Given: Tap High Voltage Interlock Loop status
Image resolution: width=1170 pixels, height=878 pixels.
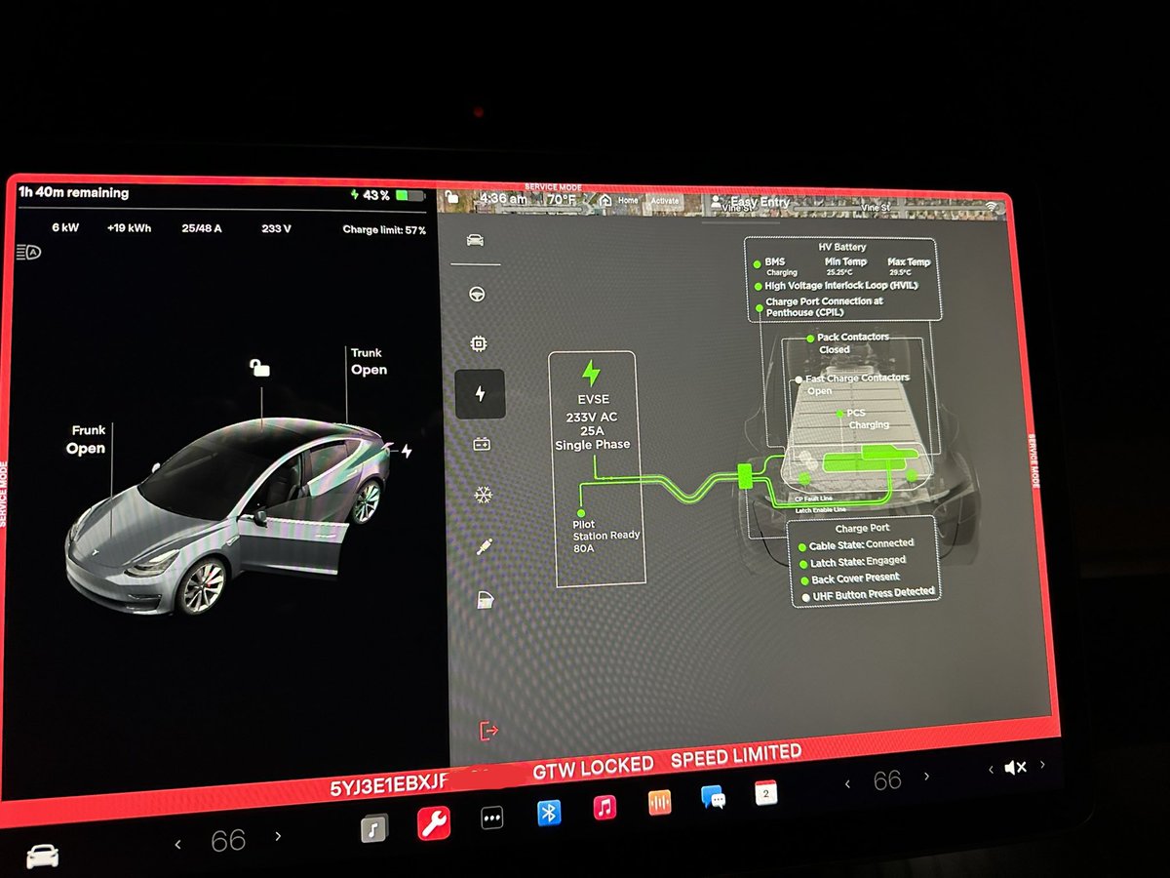Looking at the screenshot, I should (839, 287).
